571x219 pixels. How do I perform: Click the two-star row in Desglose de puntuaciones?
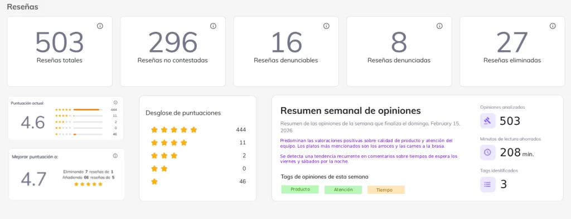tap(199, 168)
